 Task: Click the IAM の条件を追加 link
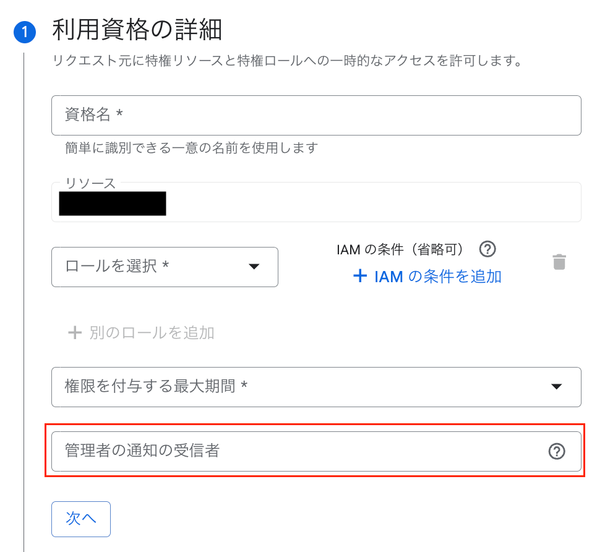pyautogui.click(x=437, y=277)
